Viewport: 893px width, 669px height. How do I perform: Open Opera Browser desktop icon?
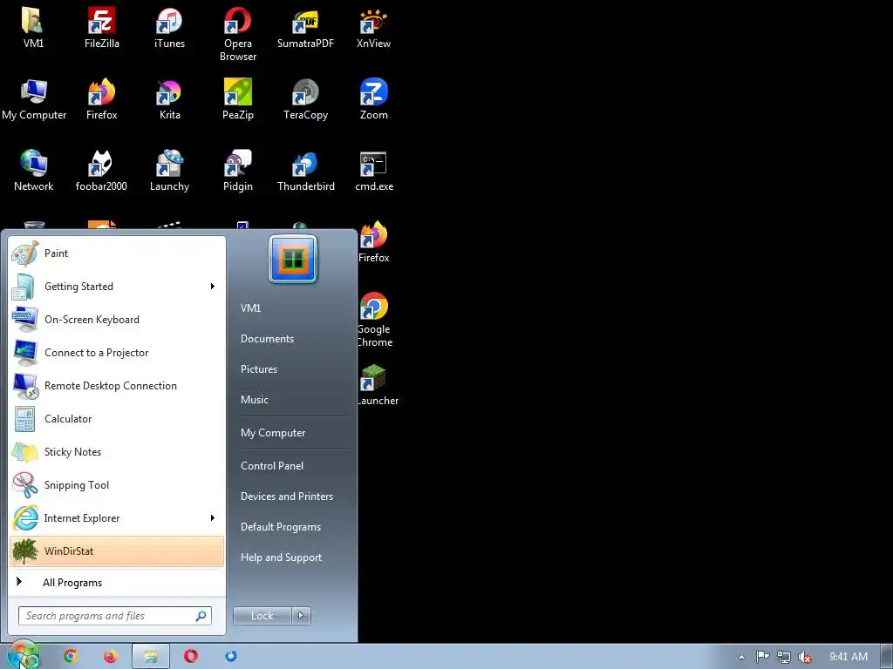[237, 34]
